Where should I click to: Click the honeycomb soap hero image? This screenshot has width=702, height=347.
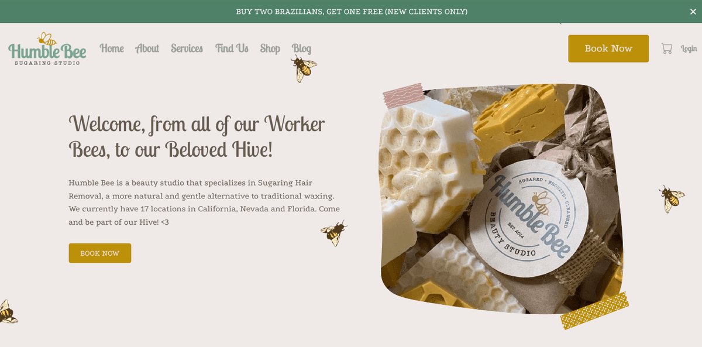(501, 199)
